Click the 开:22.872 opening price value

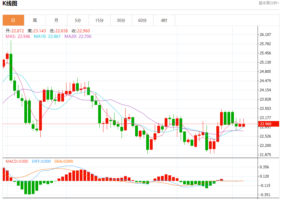(15, 31)
